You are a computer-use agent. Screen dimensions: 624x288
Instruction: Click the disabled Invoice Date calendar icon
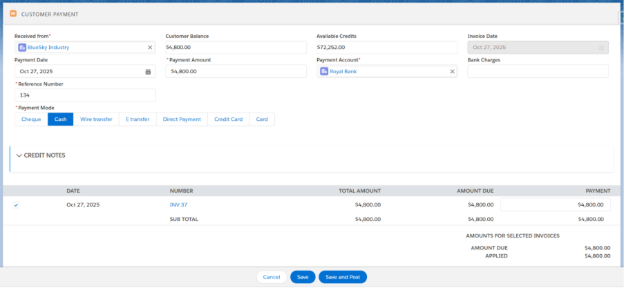[x=601, y=48]
